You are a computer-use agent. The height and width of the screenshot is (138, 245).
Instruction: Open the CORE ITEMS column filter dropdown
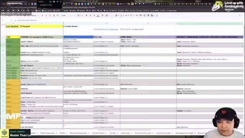[x=175, y=37]
